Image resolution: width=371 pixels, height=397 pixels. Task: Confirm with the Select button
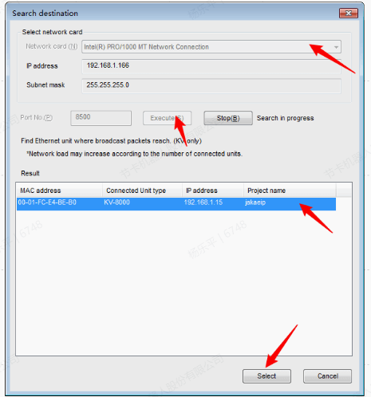click(x=266, y=376)
